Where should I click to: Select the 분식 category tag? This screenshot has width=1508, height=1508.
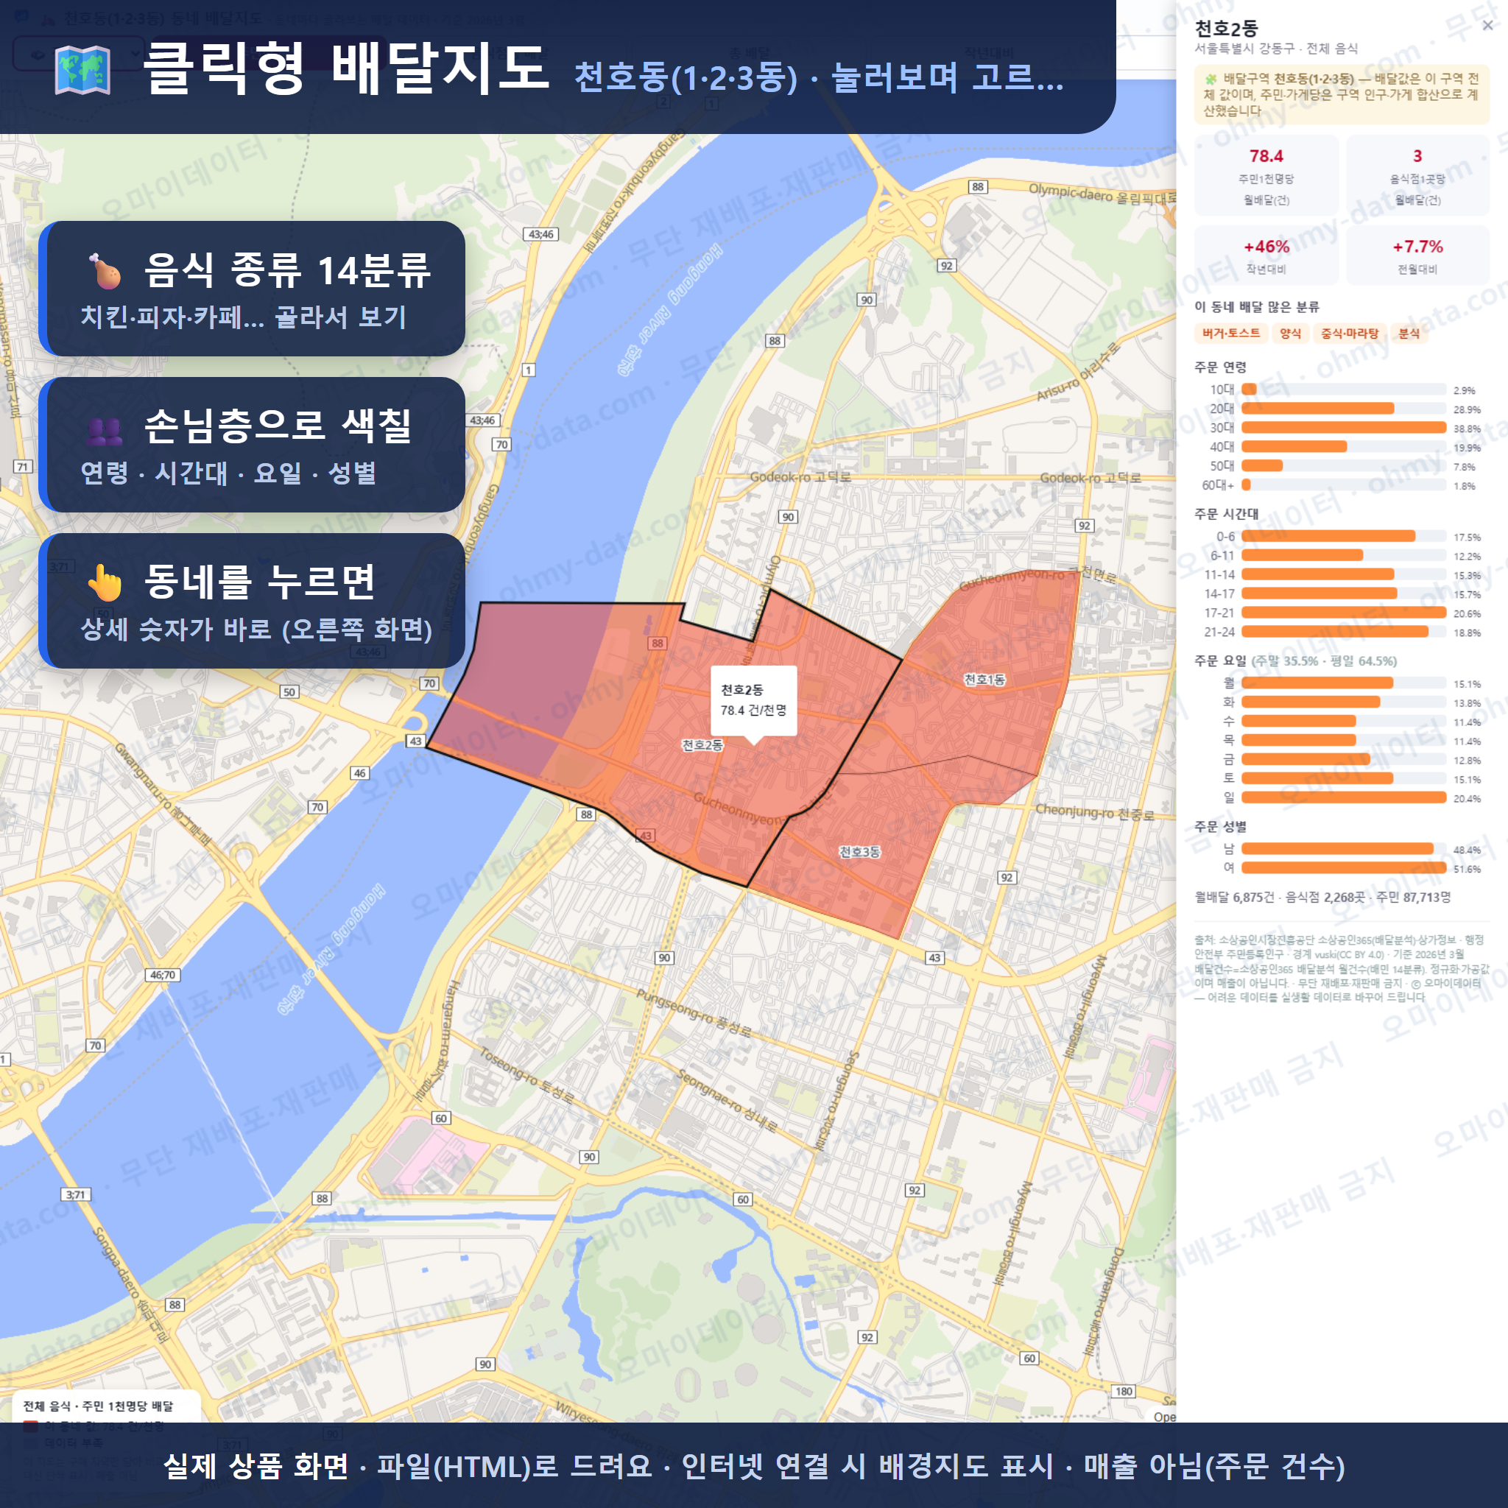1409,334
